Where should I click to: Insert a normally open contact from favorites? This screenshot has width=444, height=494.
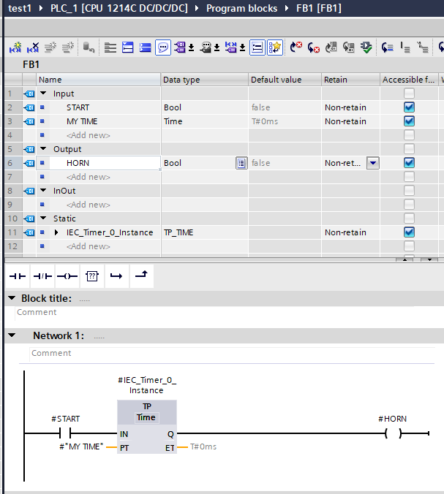coord(18,276)
